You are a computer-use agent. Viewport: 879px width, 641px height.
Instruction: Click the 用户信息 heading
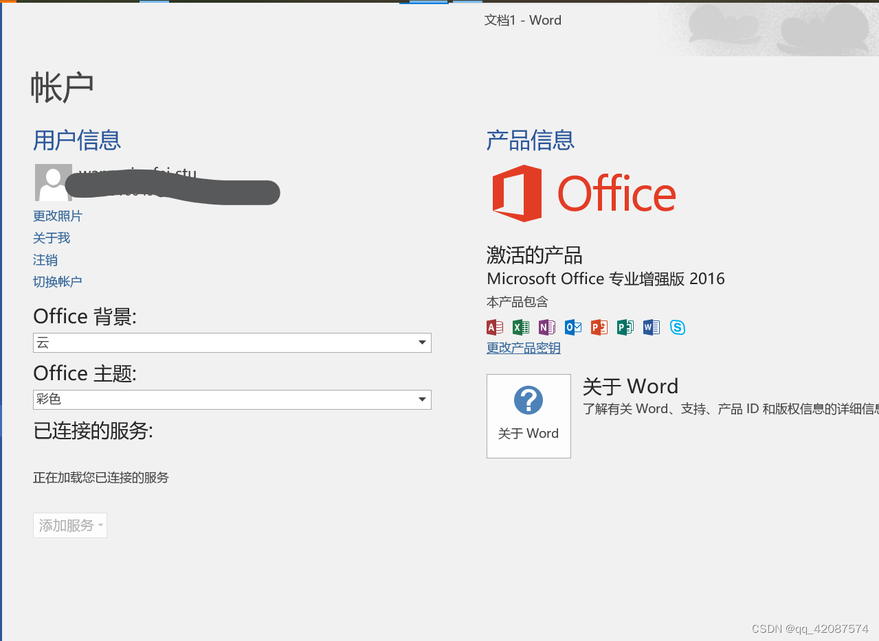click(77, 140)
